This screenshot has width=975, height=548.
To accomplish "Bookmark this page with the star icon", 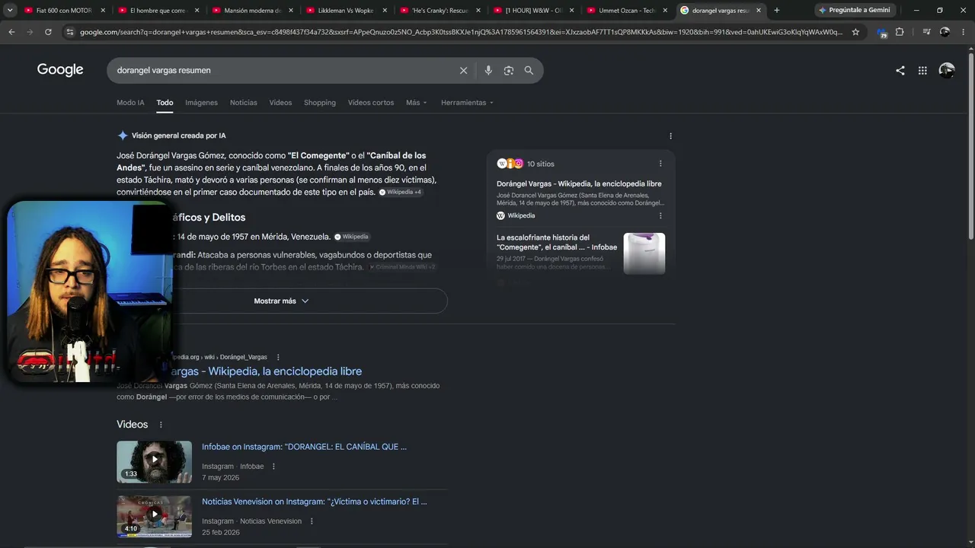I will (855, 32).
